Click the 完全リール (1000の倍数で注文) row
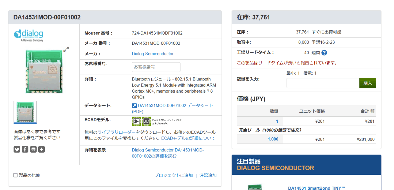This screenshot has height=190, width=394. click(306, 130)
